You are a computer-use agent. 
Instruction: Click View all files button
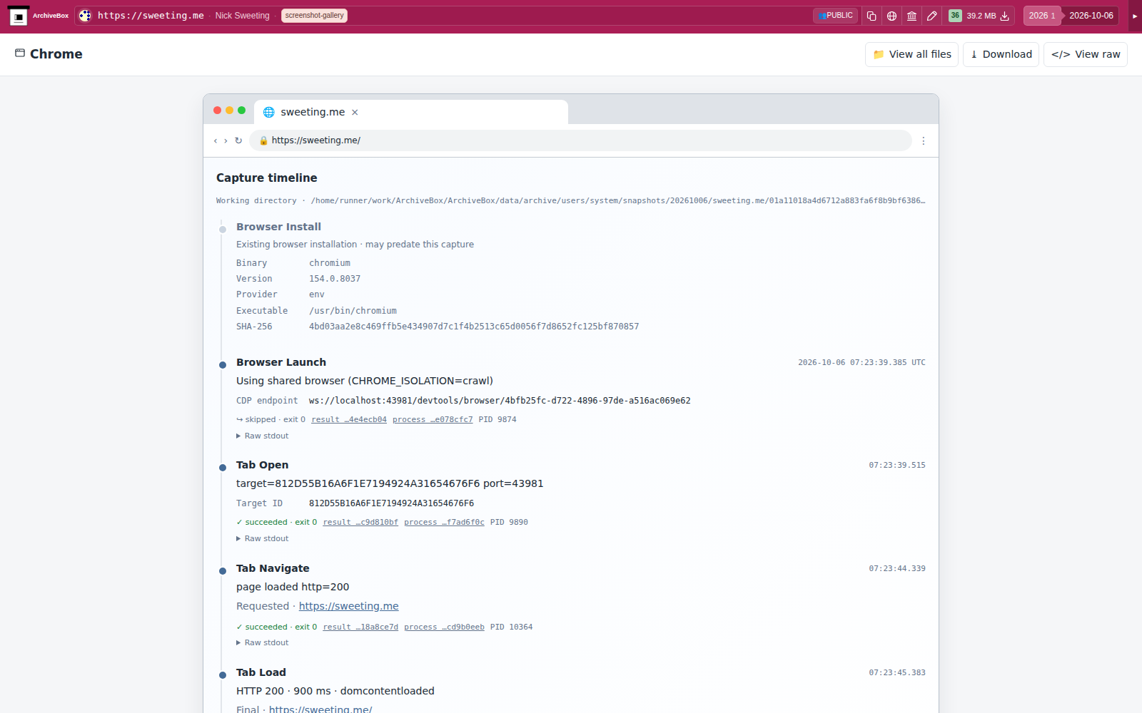tap(911, 54)
